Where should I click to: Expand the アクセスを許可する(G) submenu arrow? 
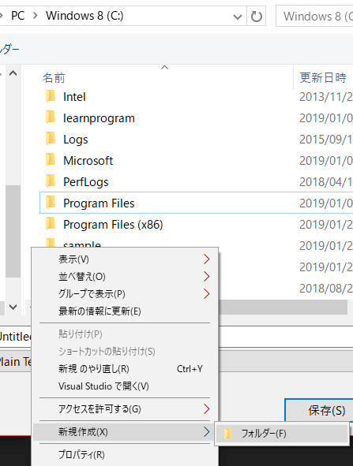coord(207,409)
